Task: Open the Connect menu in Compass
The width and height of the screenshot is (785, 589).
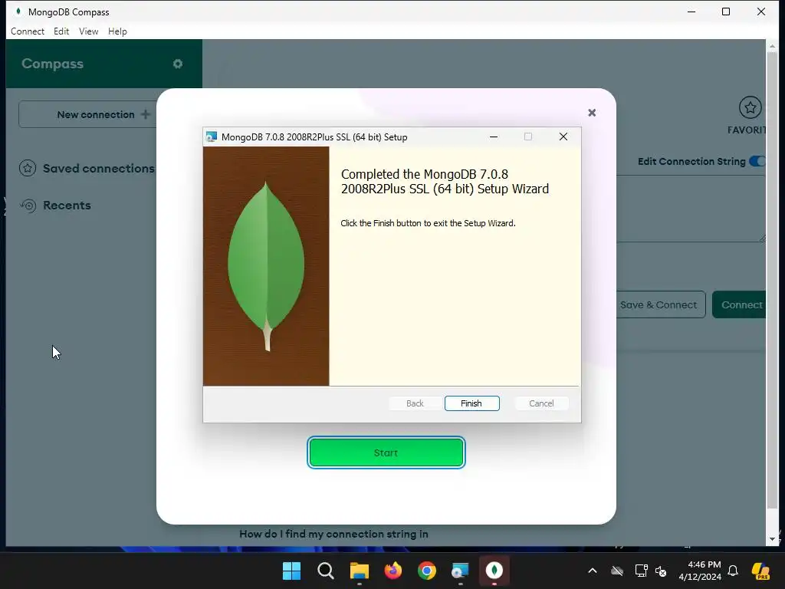Action: point(28,31)
